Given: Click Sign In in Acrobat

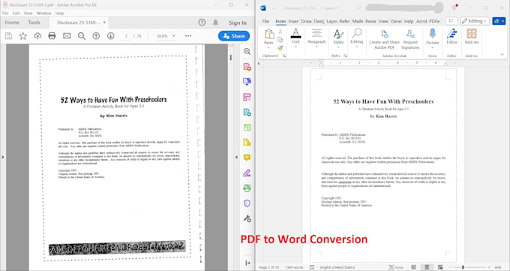Looking at the screenshot, I should (x=238, y=23).
